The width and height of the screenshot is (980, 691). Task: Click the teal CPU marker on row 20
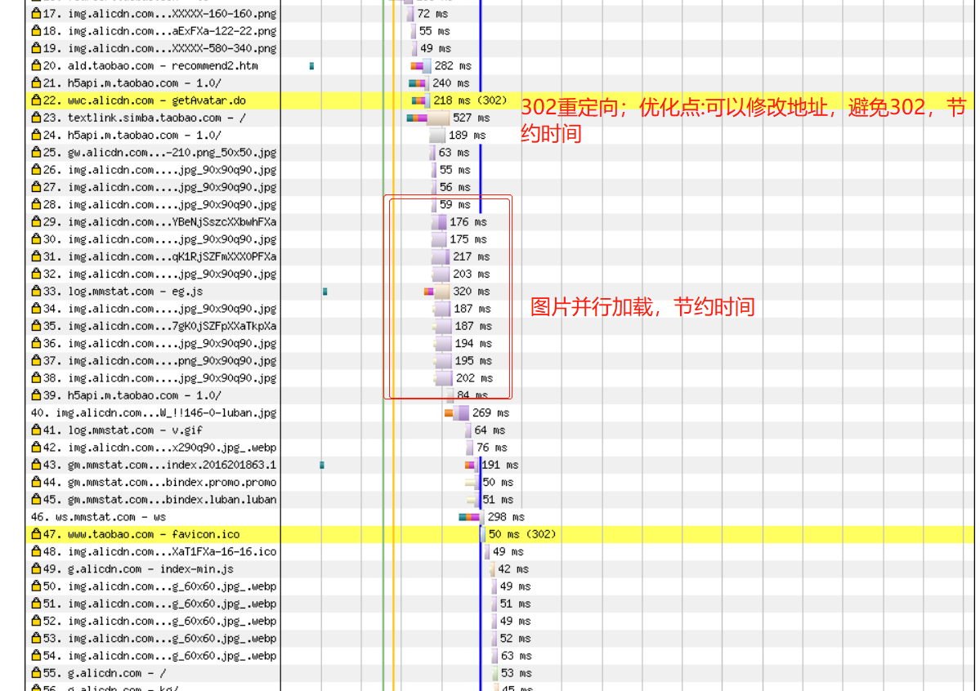tap(312, 65)
